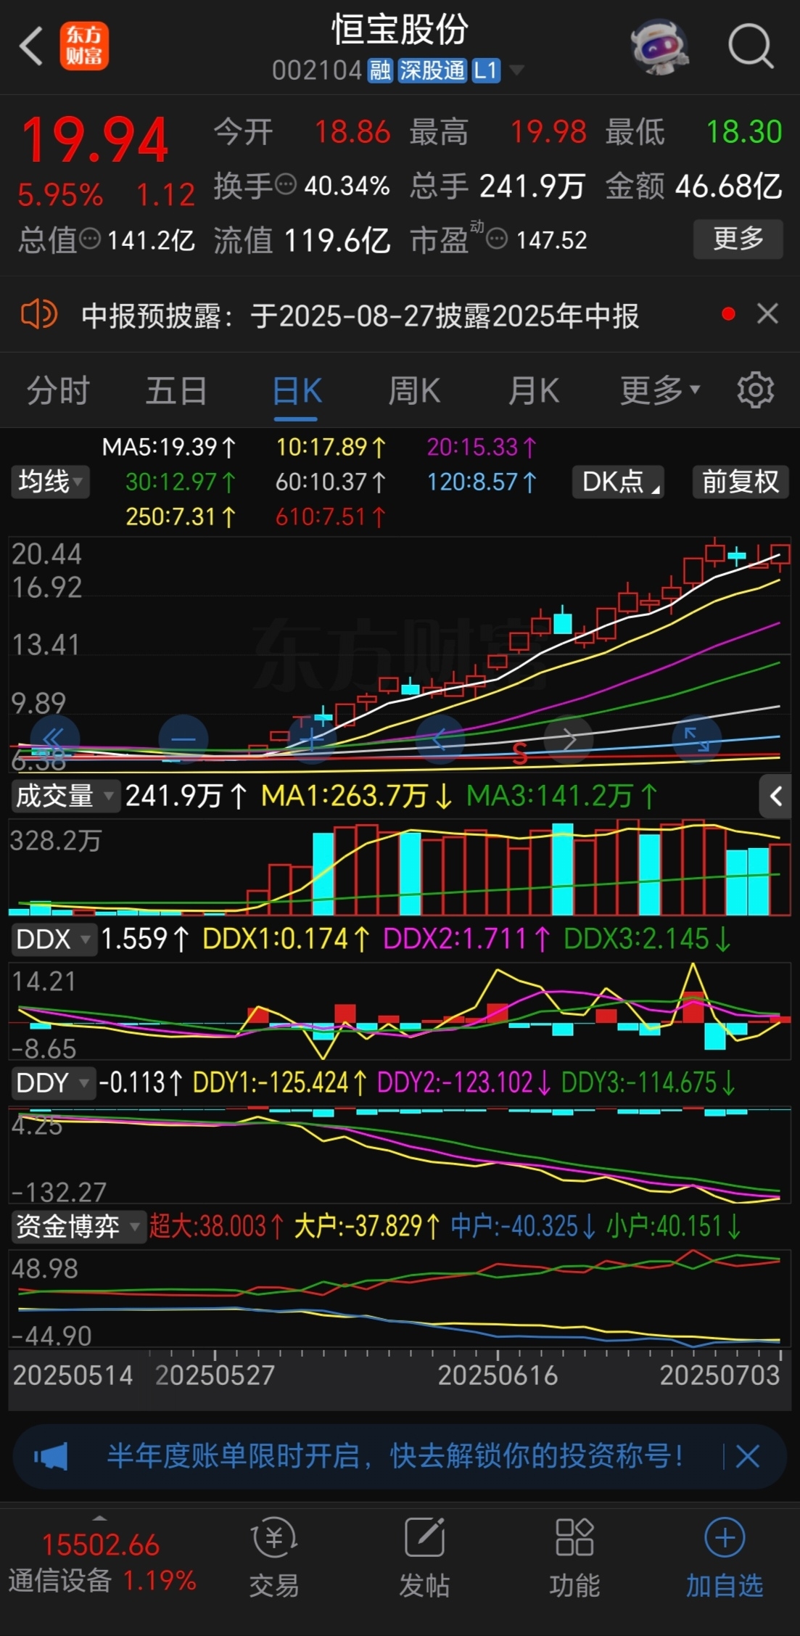Tap the red S marker on chart
The image size is (800, 1636).
coord(519,754)
